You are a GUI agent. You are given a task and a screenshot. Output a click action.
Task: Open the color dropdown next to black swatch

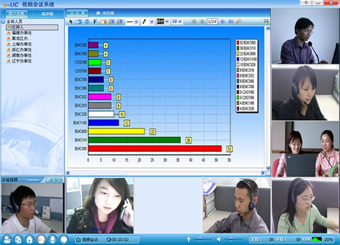[167, 22]
